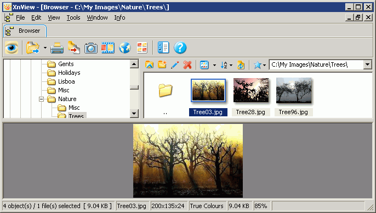Click the XnView title bar app icon

click(x=8, y=7)
